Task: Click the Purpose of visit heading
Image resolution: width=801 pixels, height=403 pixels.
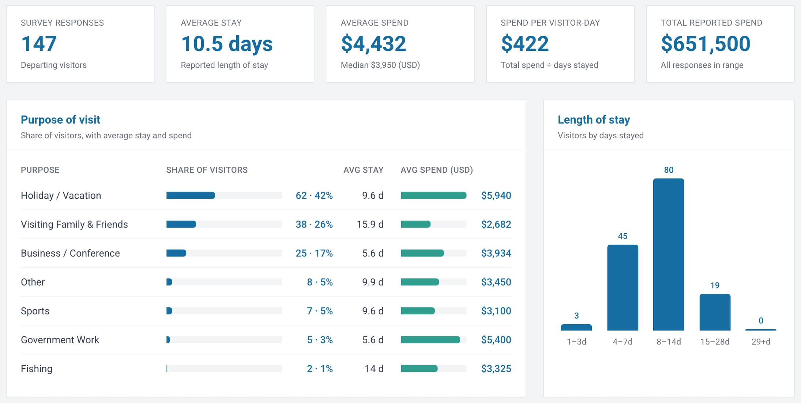Action: [60, 120]
